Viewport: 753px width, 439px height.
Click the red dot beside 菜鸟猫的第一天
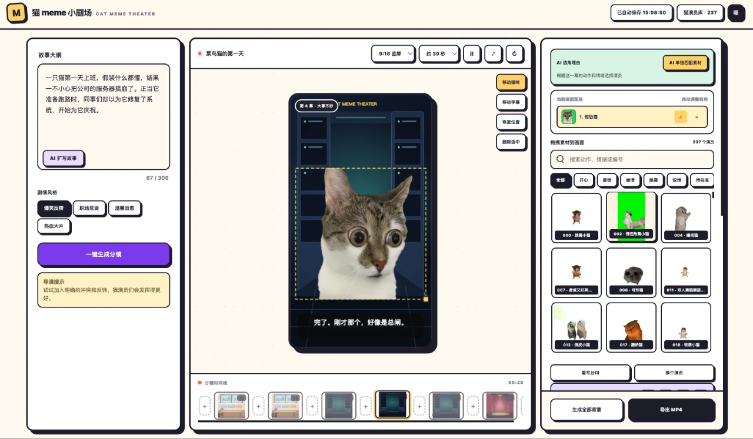[200, 53]
